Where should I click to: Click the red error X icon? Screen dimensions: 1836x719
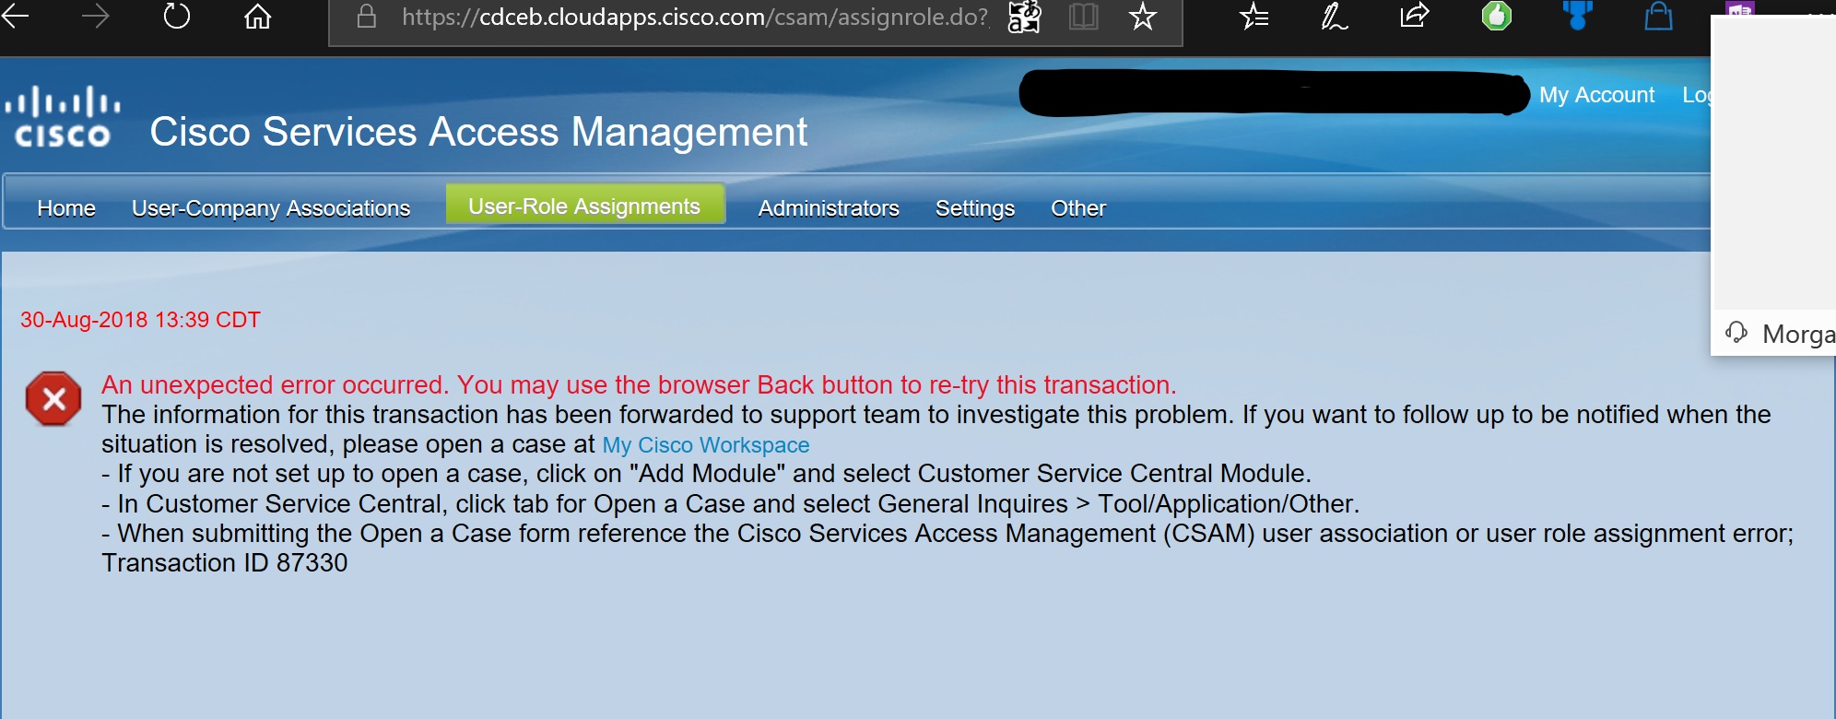(x=53, y=399)
